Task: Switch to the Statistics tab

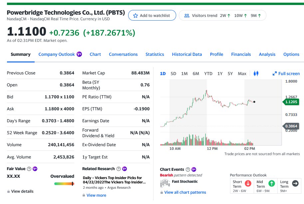Action: tap(155, 54)
